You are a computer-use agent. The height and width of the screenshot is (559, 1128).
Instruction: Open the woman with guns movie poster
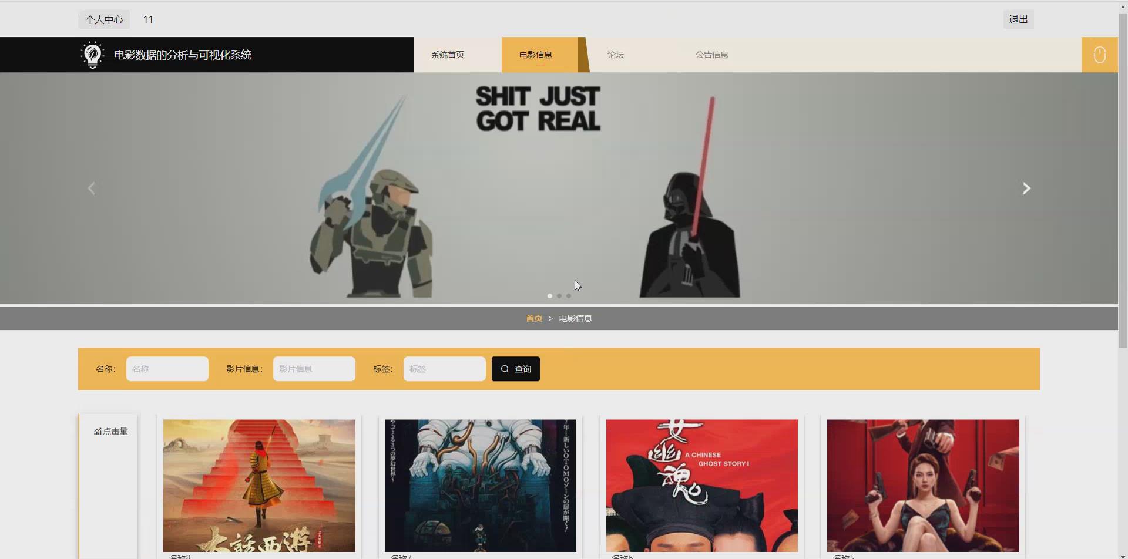[923, 486]
